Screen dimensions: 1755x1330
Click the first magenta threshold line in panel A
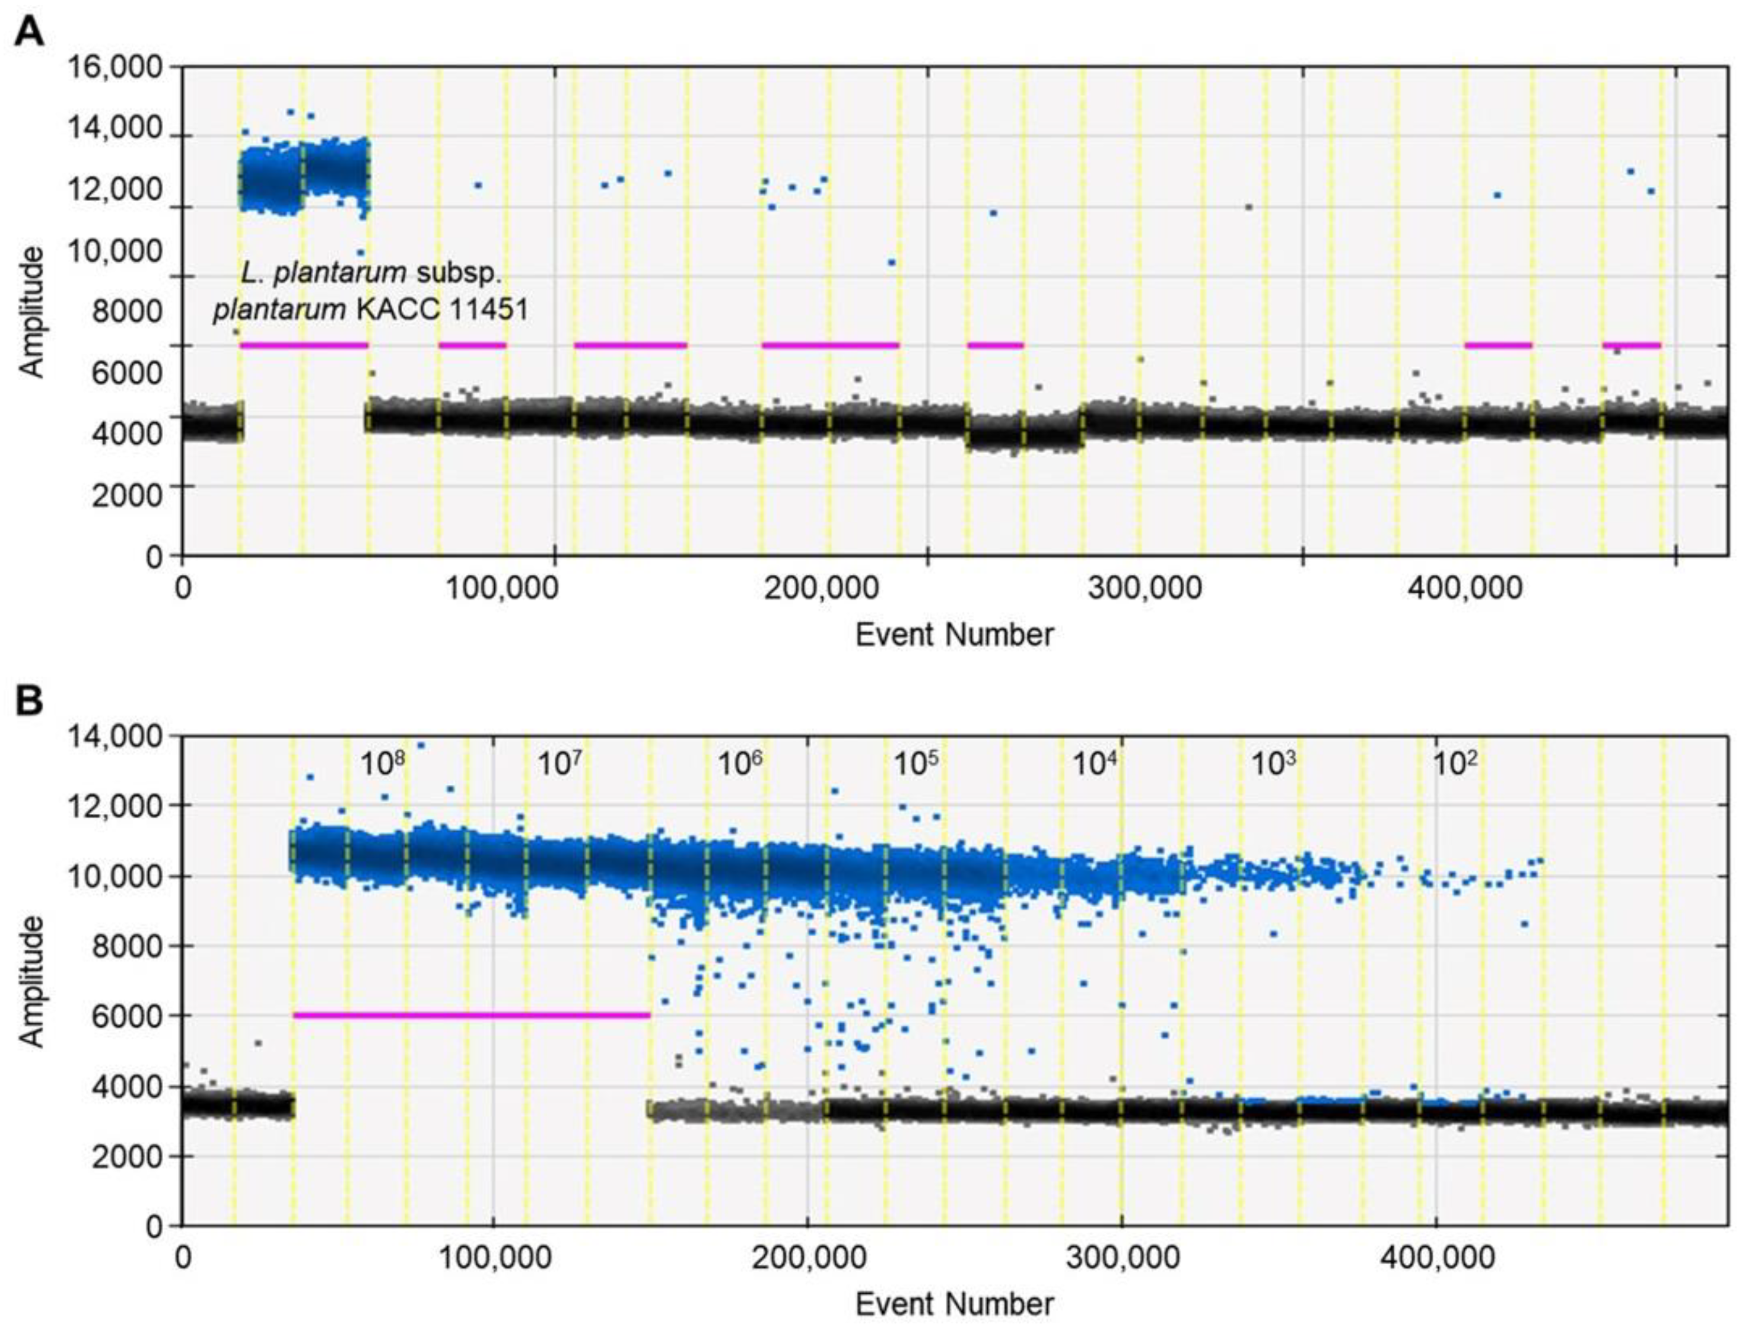[304, 345]
